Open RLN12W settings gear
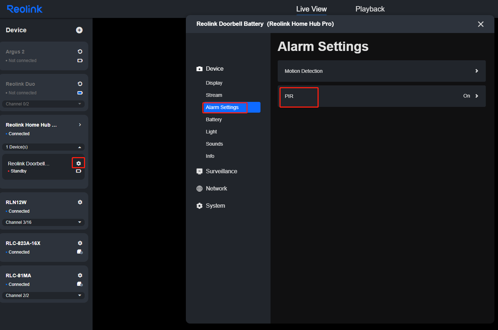This screenshot has width=498, height=330. coord(80,202)
